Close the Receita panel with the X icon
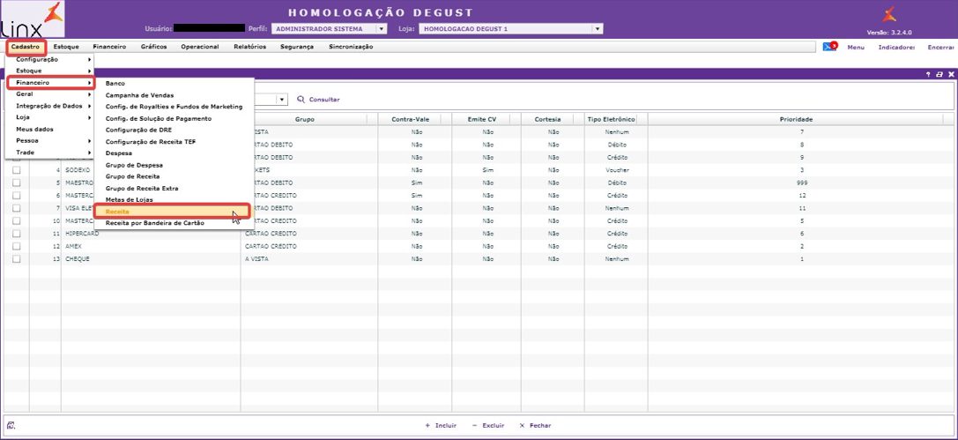The height and width of the screenshot is (440, 958). point(951,74)
